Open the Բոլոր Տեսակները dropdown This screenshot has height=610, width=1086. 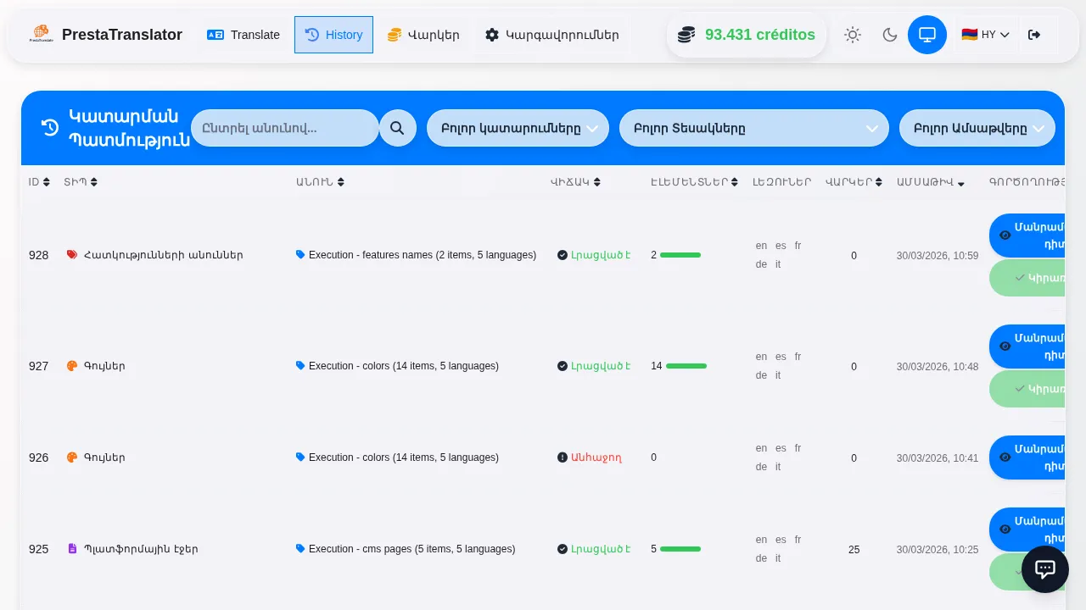point(754,128)
